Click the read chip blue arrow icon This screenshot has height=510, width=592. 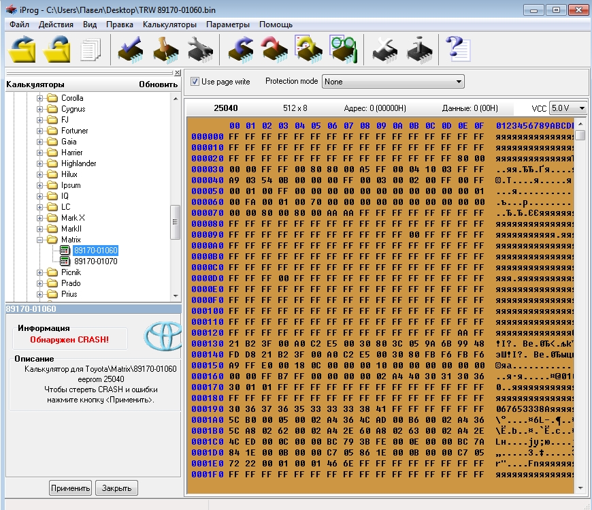point(240,50)
